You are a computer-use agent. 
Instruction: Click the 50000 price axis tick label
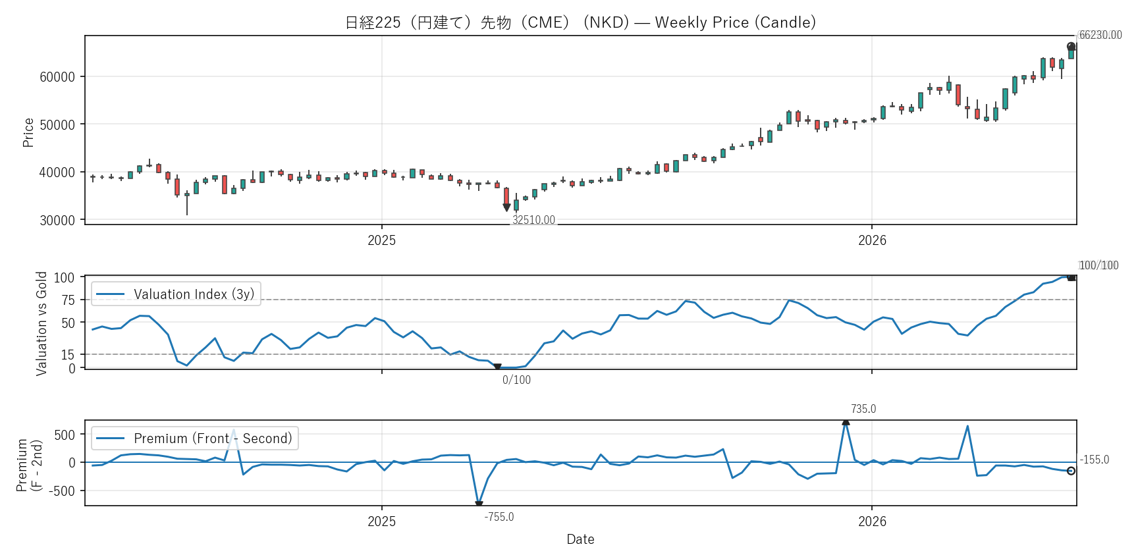click(57, 125)
